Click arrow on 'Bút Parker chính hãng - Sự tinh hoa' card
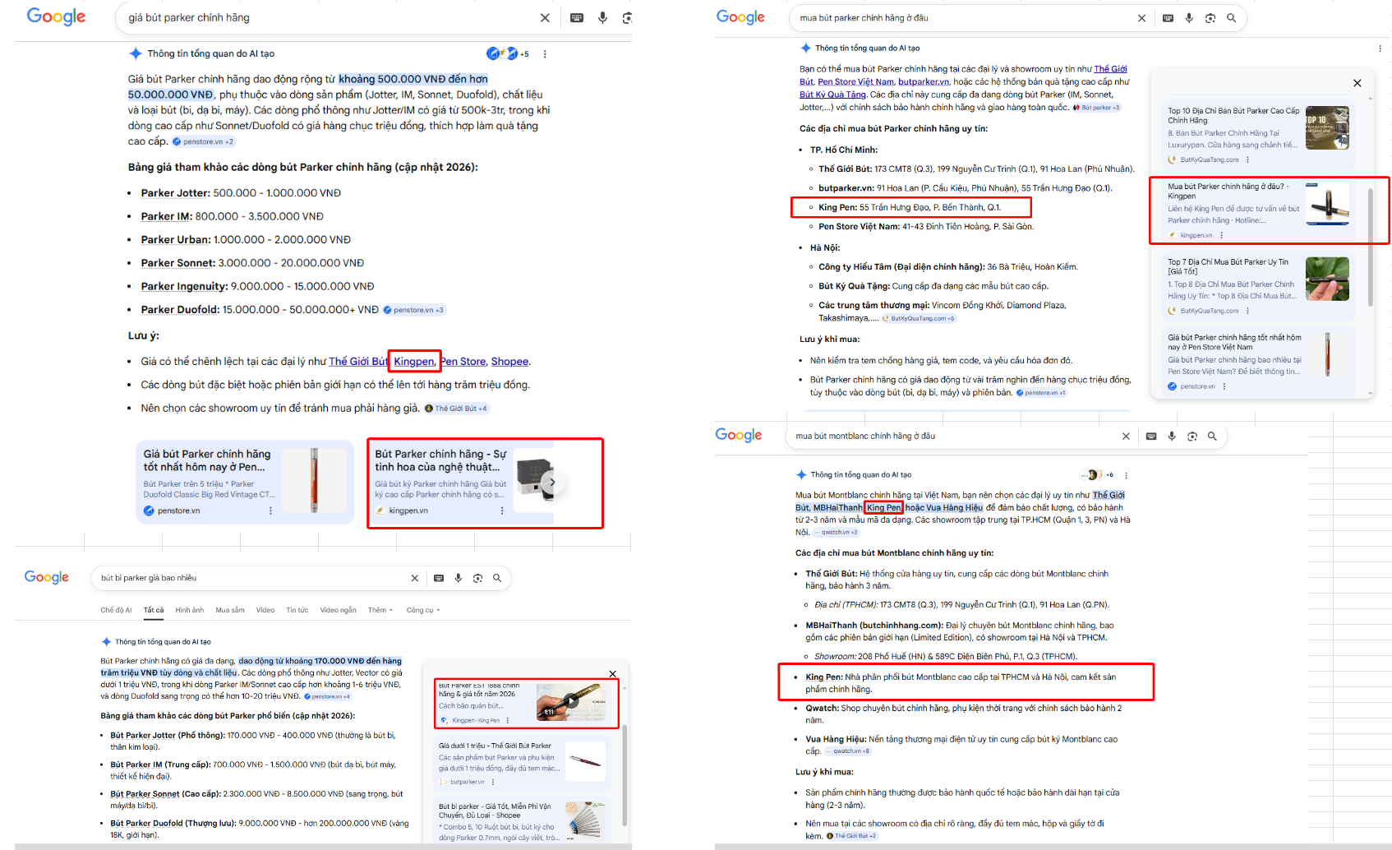 pyautogui.click(x=552, y=483)
